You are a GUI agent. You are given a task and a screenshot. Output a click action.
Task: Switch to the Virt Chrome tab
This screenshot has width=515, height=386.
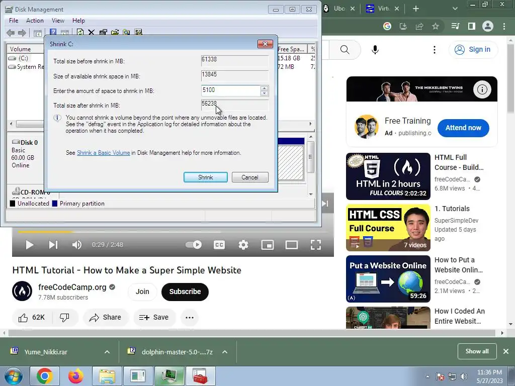[378, 9]
